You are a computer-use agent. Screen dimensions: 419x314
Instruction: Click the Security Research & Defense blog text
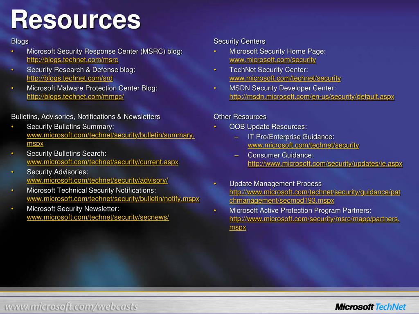pyautogui.click(x=81, y=70)
